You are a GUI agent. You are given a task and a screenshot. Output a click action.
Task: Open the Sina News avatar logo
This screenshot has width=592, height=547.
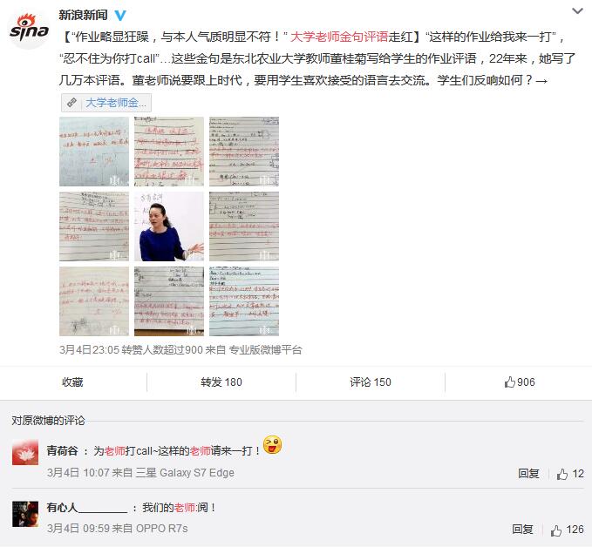pyautogui.click(x=29, y=30)
